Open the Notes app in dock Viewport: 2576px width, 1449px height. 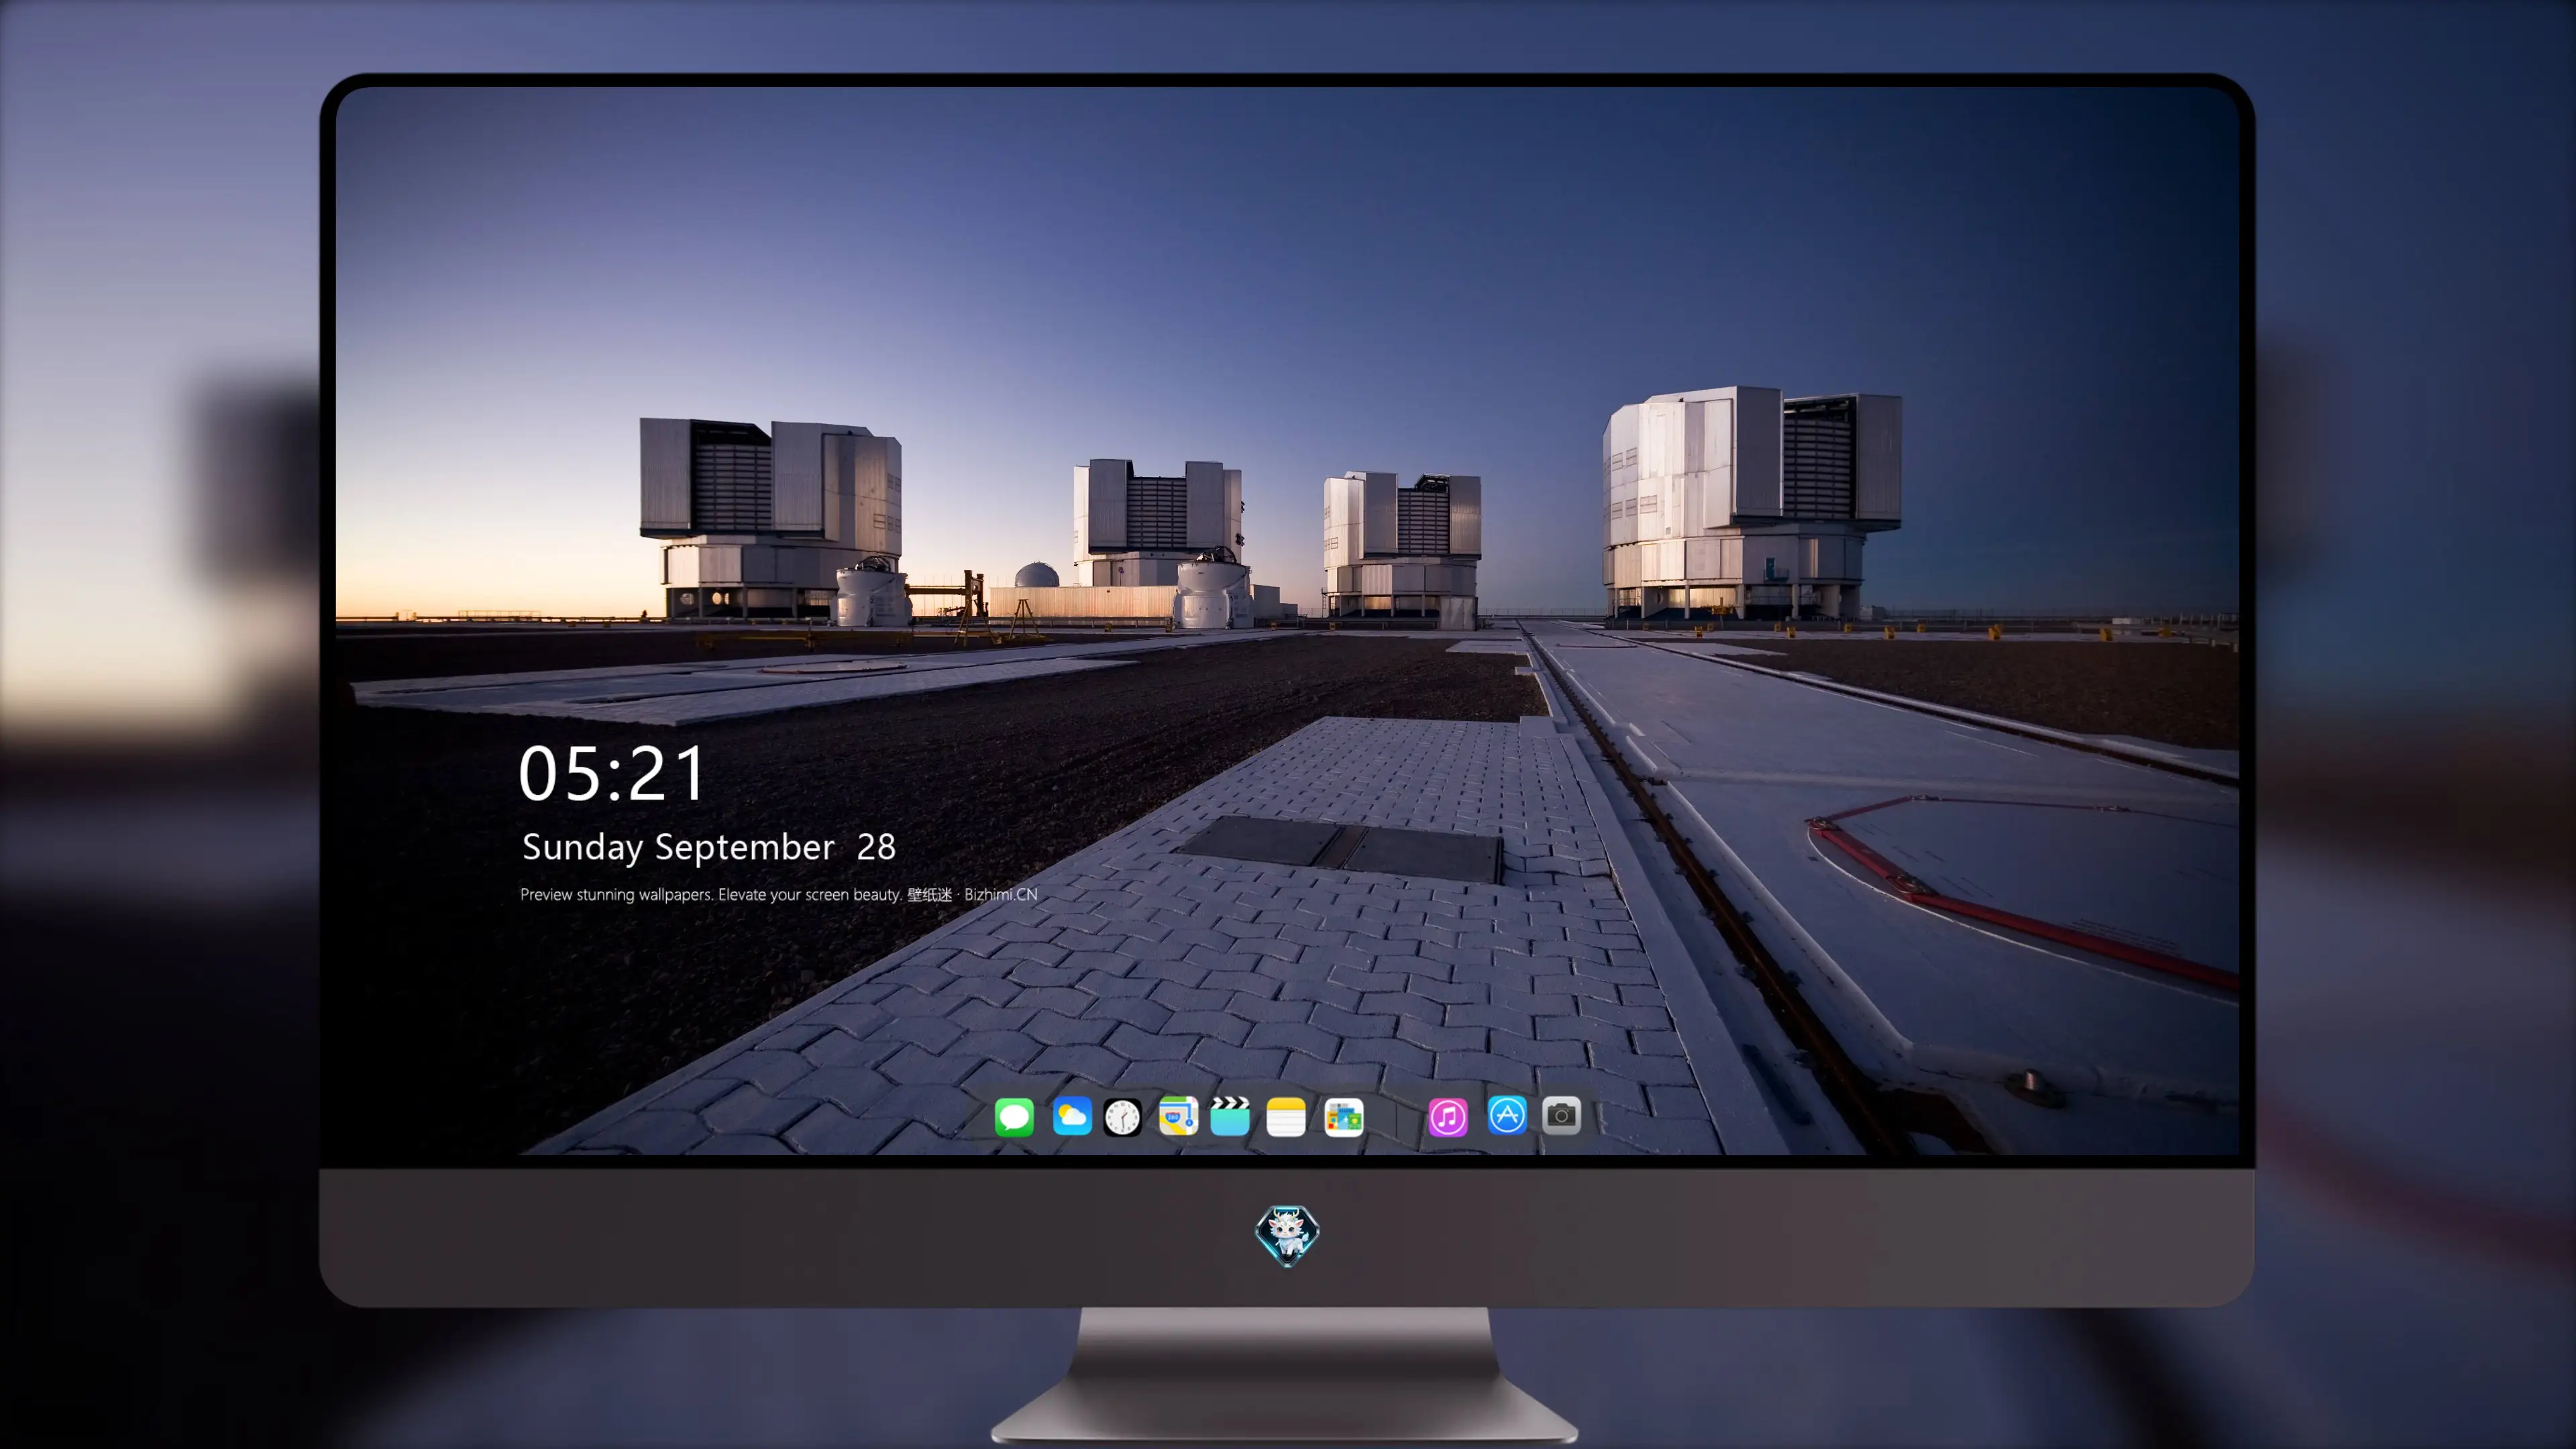[1286, 1117]
